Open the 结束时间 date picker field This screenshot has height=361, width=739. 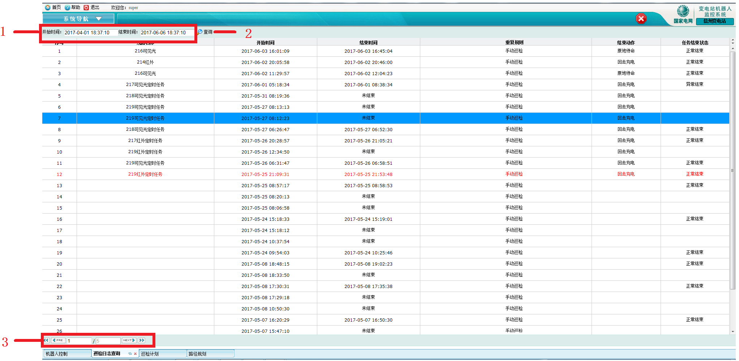(167, 33)
